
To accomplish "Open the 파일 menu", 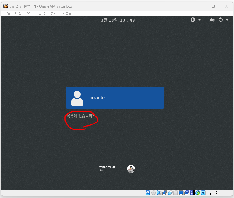I will point(7,13).
